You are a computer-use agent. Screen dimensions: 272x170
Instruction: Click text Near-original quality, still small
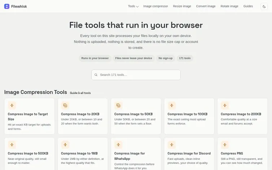pos(27,161)
